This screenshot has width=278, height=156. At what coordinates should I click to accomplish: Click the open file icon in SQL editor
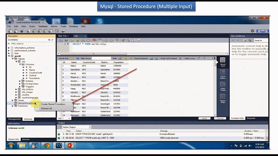(61, 40)
